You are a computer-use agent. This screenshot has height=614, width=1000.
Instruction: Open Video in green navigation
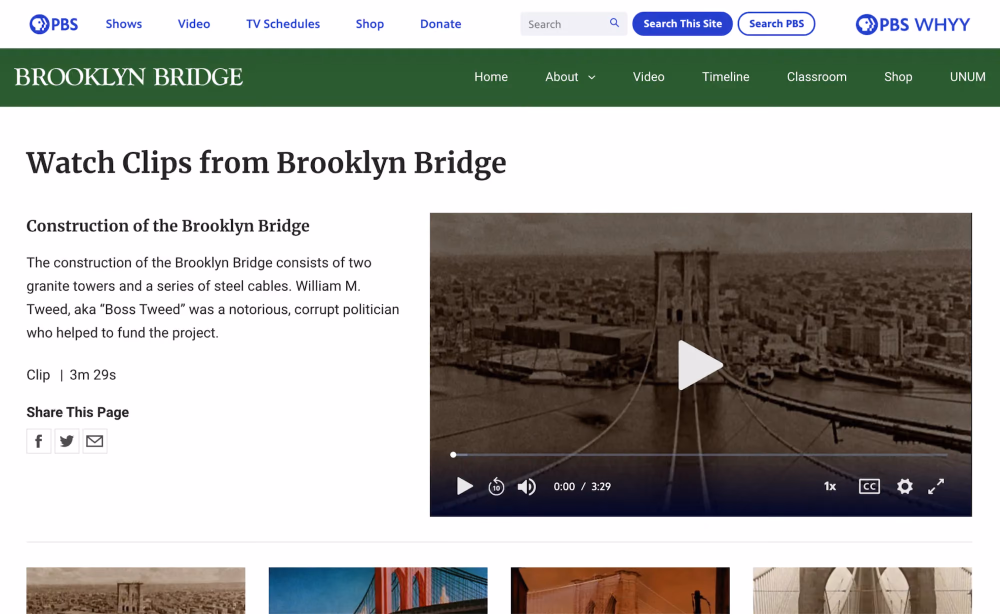pos(648,77)
